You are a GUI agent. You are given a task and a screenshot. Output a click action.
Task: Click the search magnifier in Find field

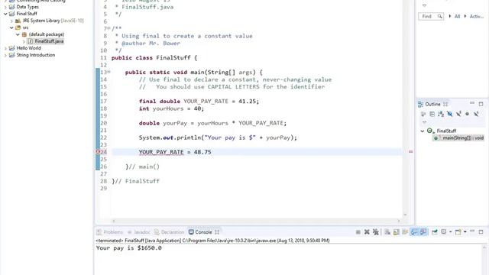[440, 16]
